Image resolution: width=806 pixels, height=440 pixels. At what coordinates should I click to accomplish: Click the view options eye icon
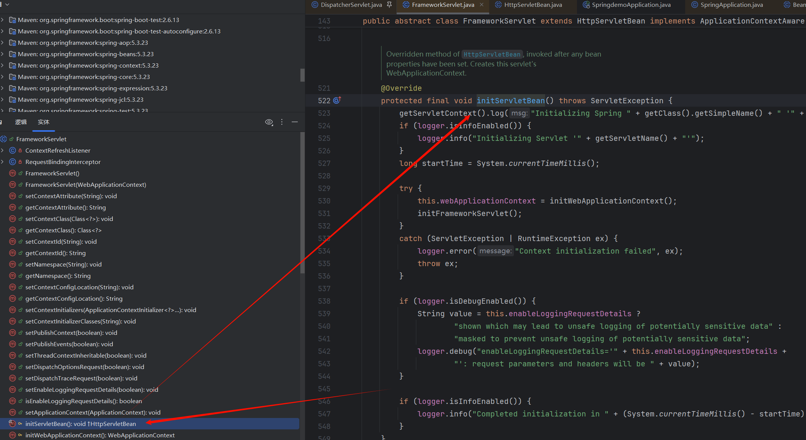pyautogui.click(x=269, y=122)
